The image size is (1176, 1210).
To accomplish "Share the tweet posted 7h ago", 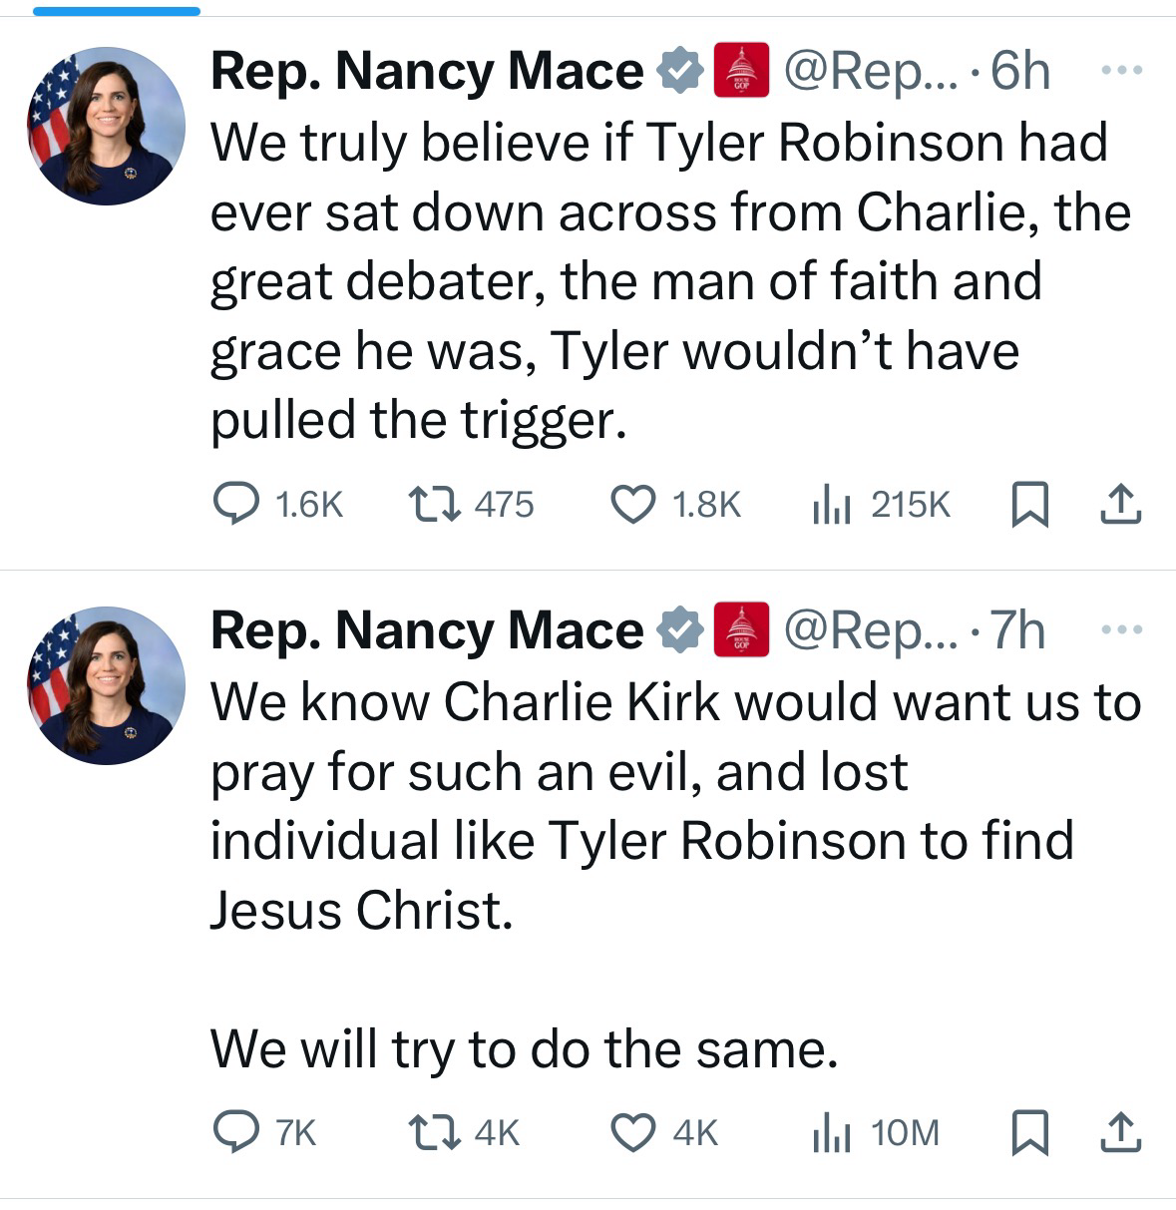I will (x=1119, y=1133).
